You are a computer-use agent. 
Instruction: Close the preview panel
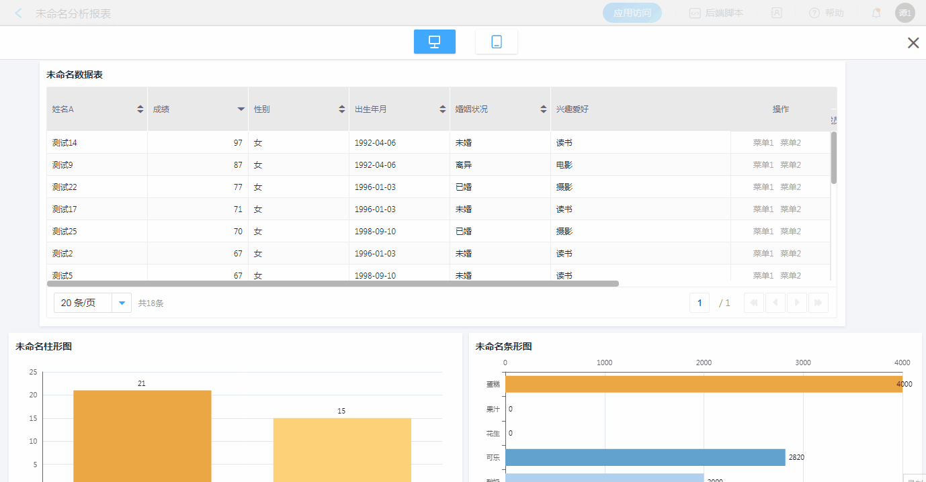click(x=913, y=43)
